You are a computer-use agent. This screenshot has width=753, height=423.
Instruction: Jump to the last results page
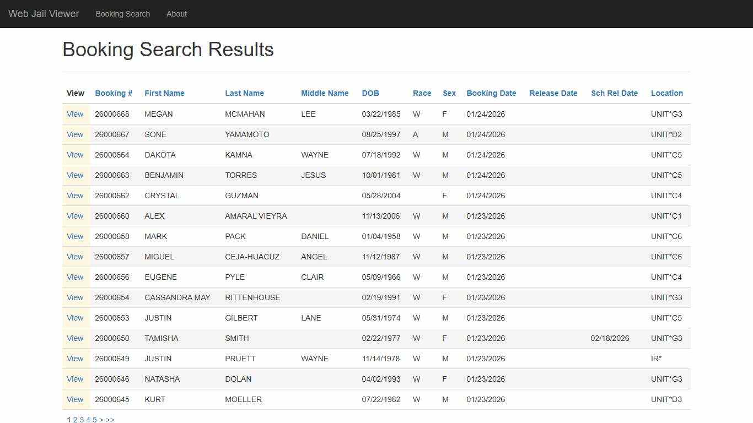click(x=110, y=419)
